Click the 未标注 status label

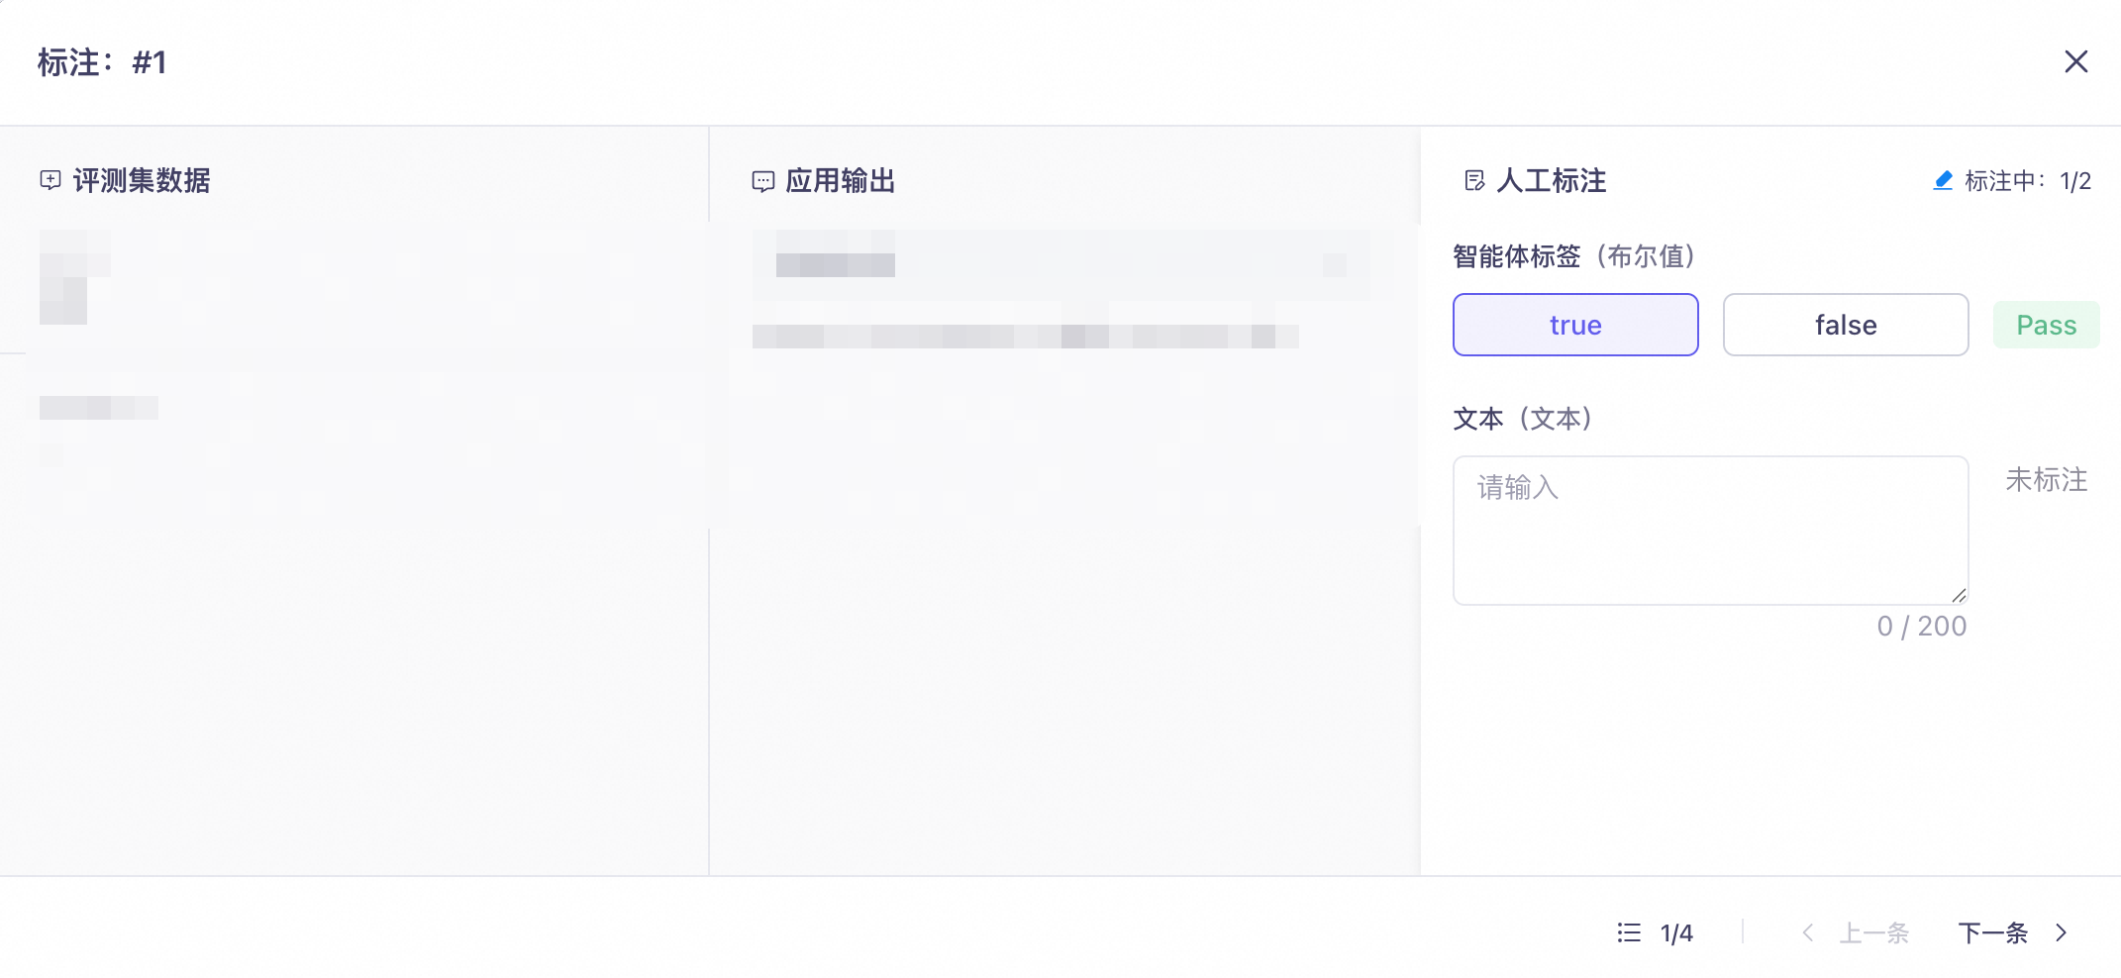click(2046, 480)
